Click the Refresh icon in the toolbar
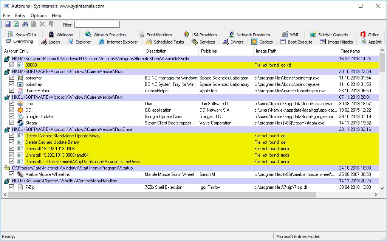The image size is (387, 241). [x=16, y=24]
